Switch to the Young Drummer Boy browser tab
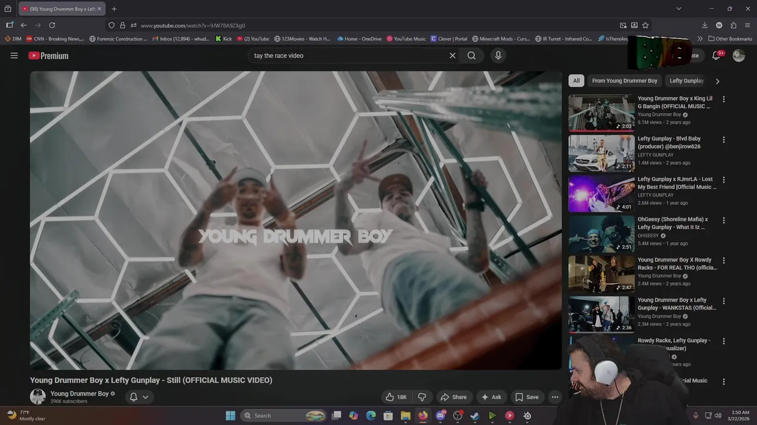757x425 pixels. [x=62, y=9]
